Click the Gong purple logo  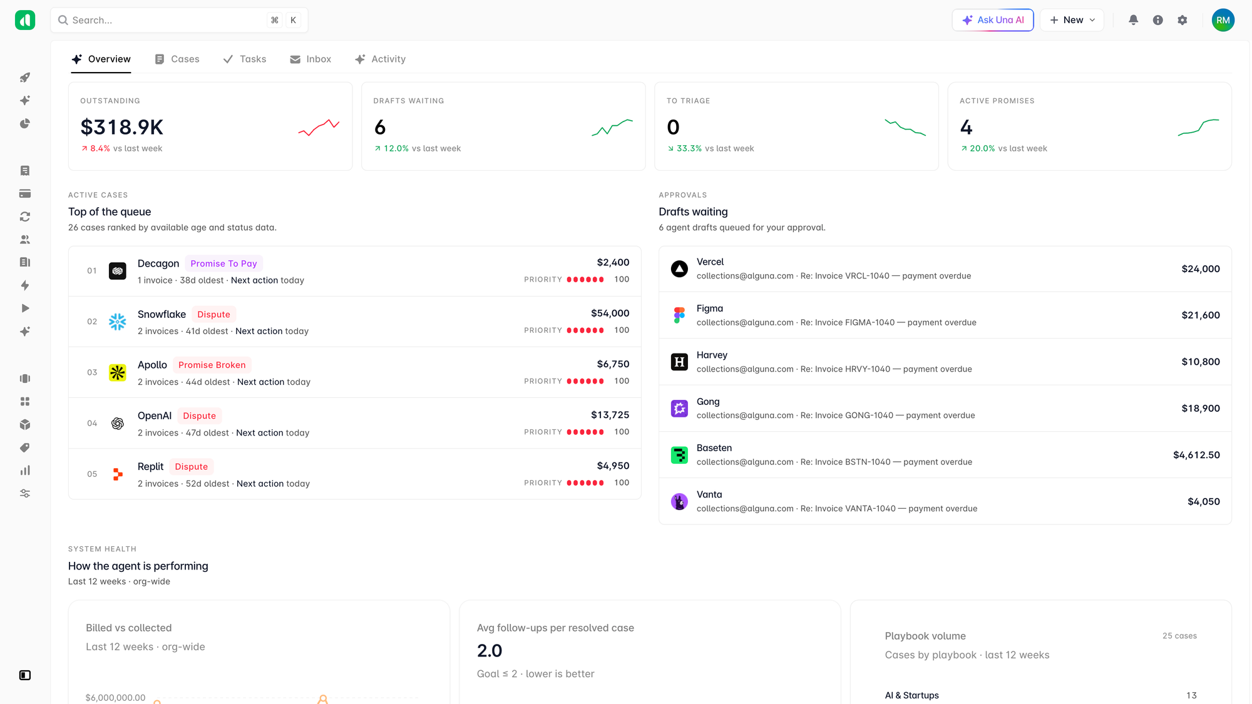[679, 409]
